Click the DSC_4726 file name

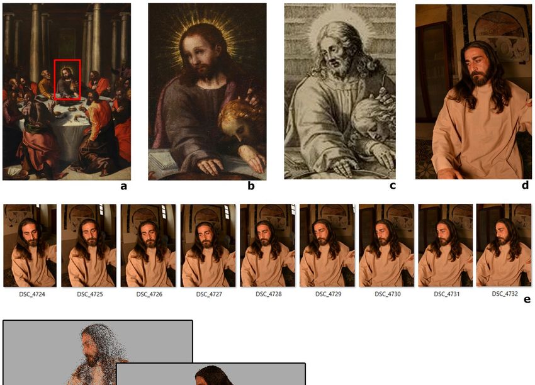tap(149, 294)
